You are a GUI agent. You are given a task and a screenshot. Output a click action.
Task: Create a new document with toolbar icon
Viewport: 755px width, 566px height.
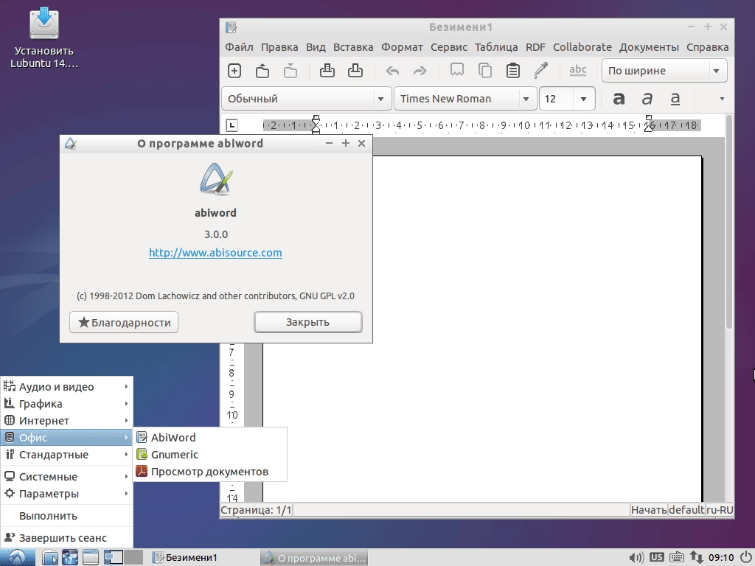[234, 71]
